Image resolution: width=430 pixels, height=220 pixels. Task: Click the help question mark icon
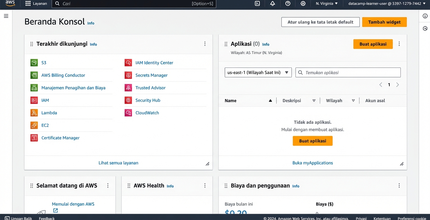pos(288,4)
